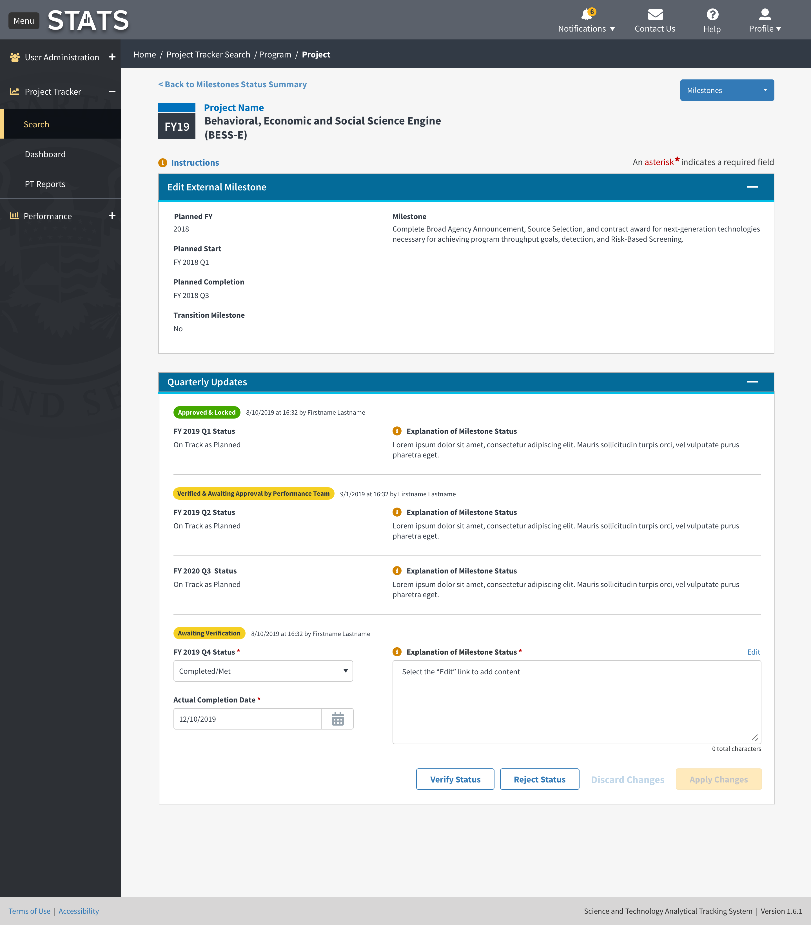Viewport: 811px width, 925px height.
Task: Open PT Reports from the sidebar
Action: (45, 184)
